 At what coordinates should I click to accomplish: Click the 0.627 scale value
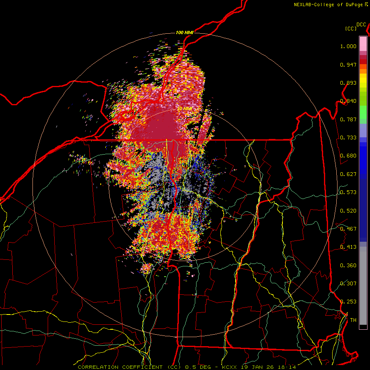click(348, 174)
